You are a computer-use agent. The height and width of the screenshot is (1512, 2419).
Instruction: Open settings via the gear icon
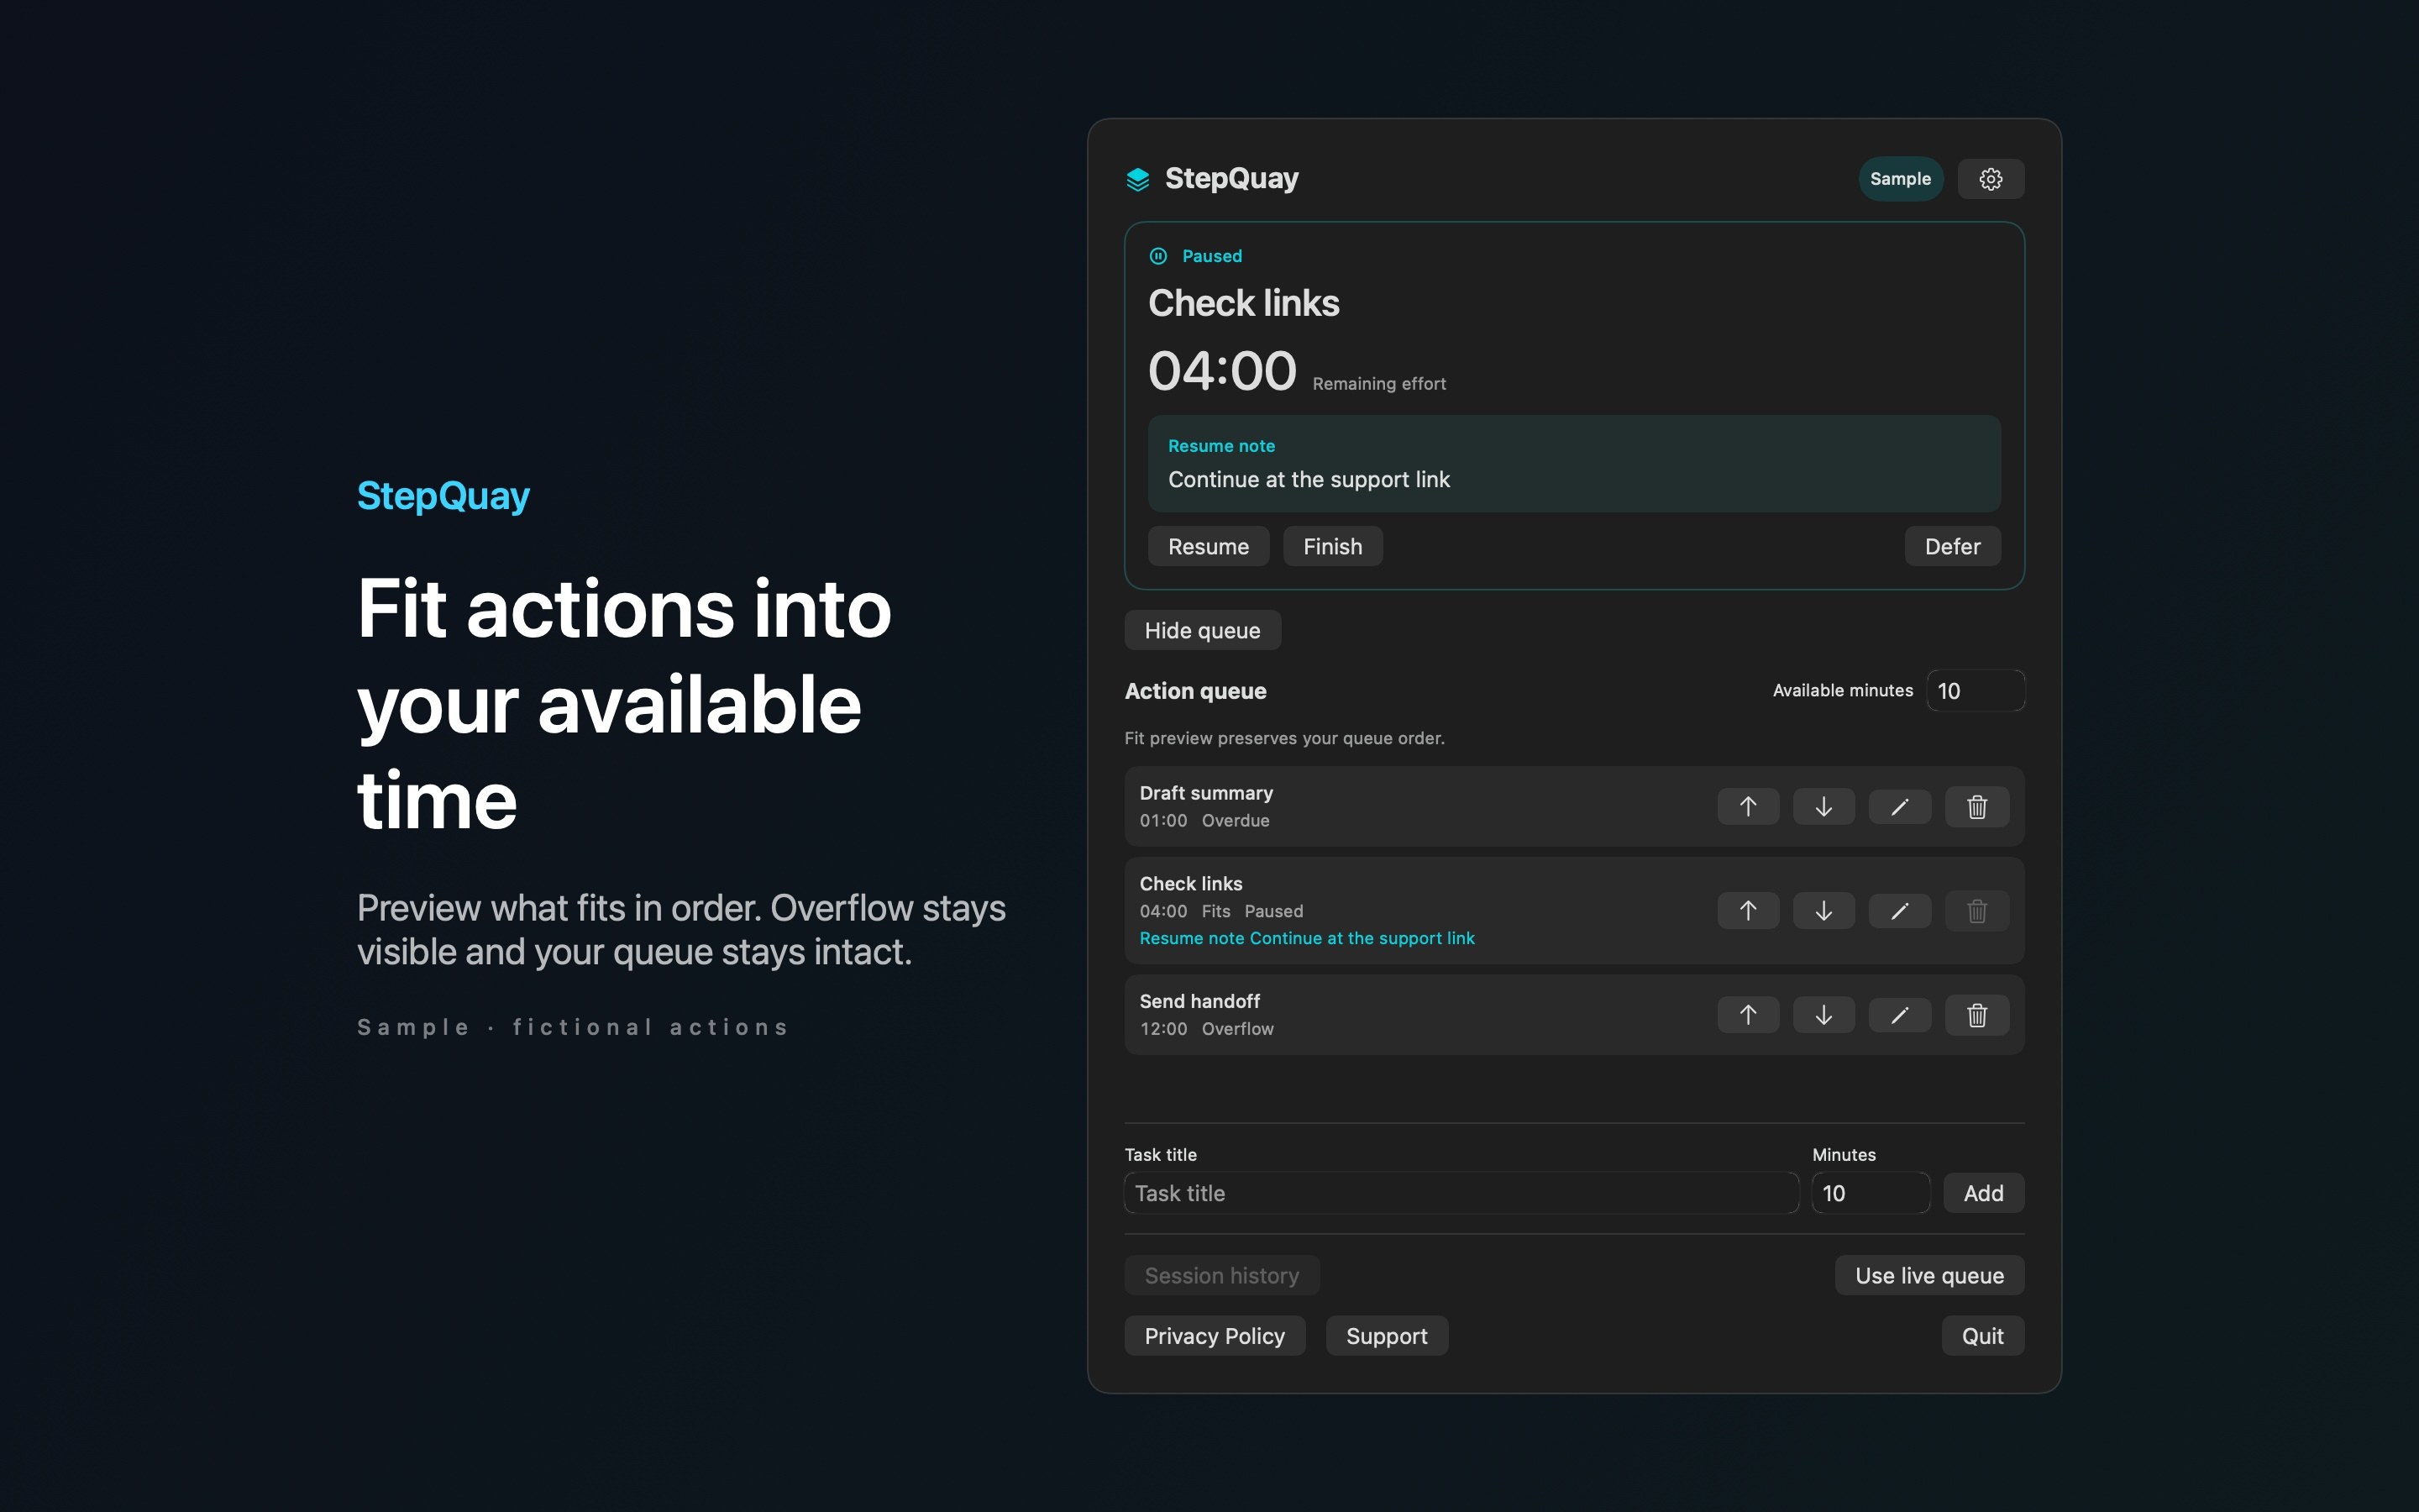pyautogui.click(x=1990, y=179)
